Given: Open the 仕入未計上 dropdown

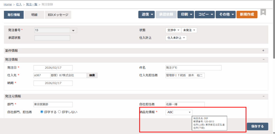Looking at the screenshot, I should (x=176, y=38).
